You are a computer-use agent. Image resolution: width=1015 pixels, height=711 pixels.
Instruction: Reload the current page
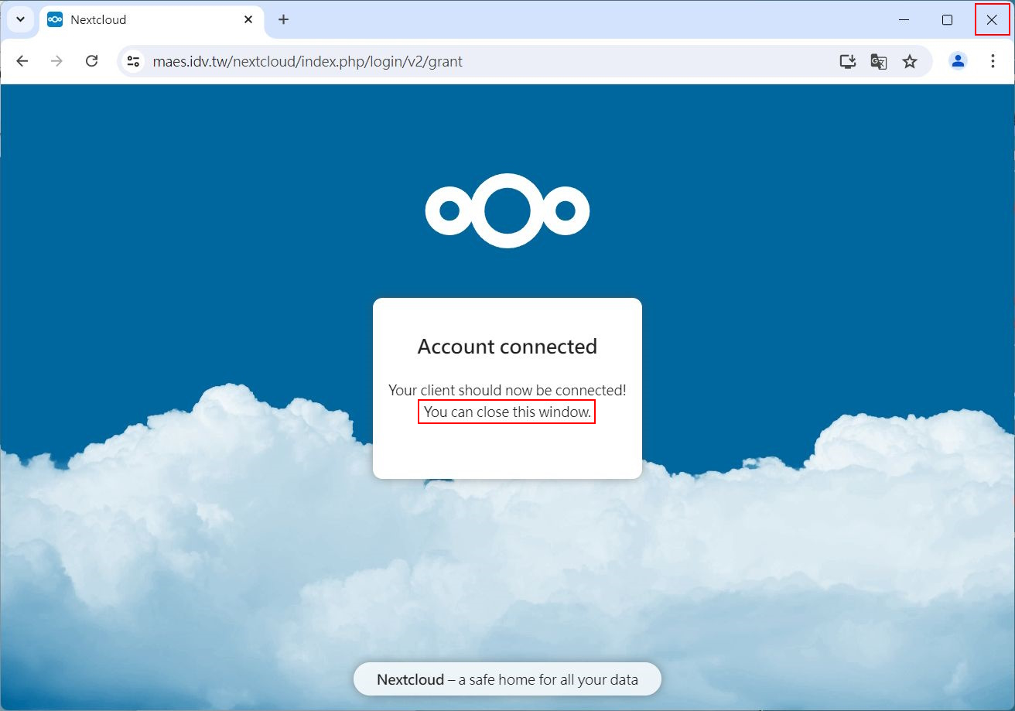[91, 61]
